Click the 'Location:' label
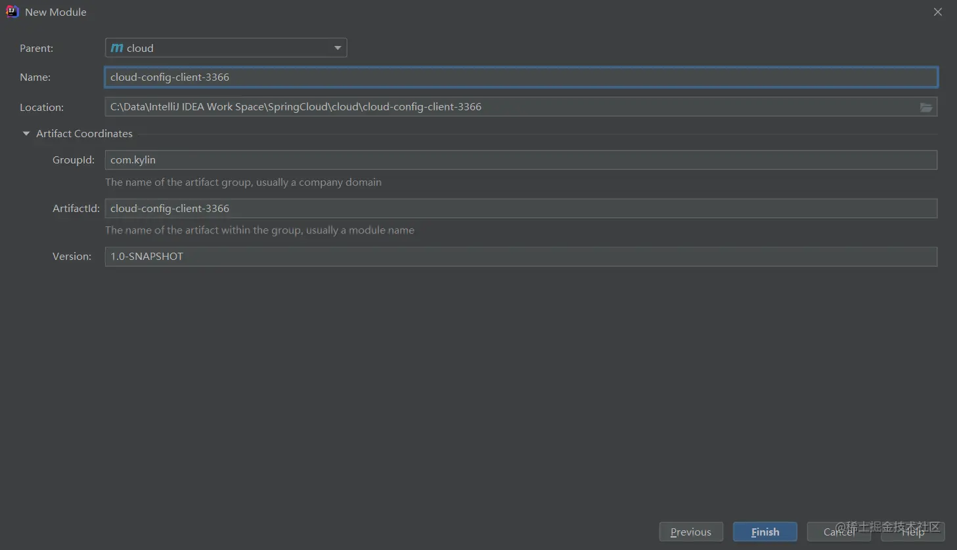Image resolution: width=957 pixels, height=550 pixels. pyautogui.click(x=41, y=108)
